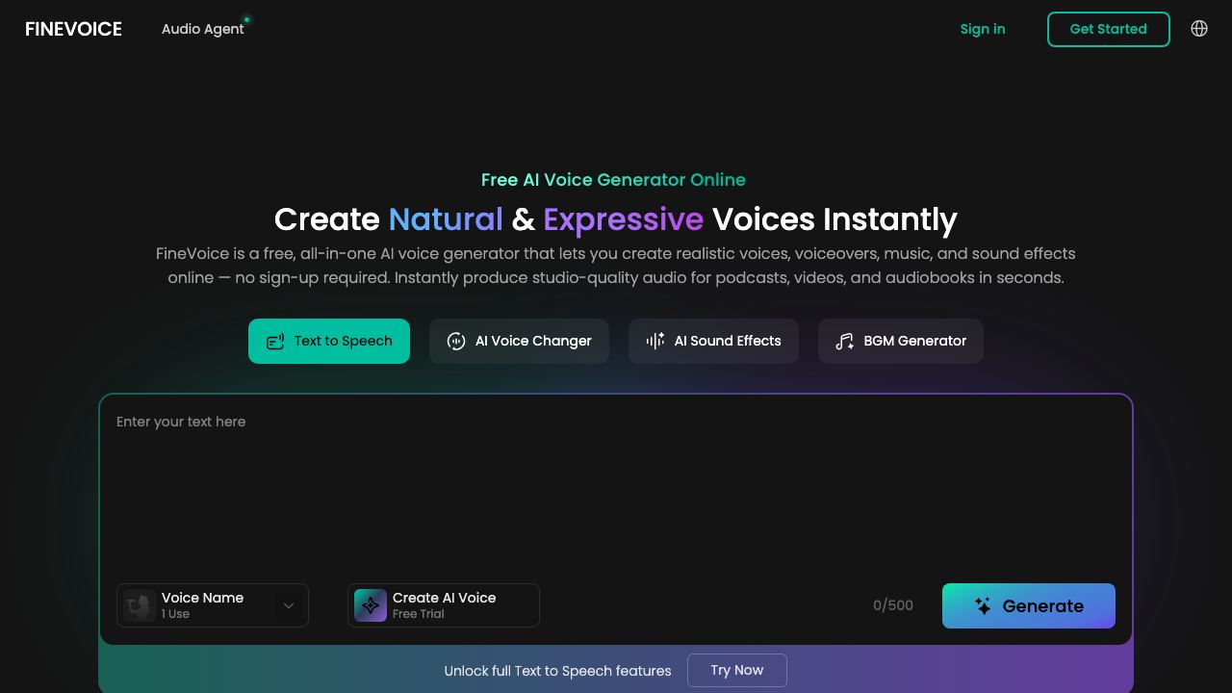Open the Create AI Voice free trial
This screenshot has width=1232, height=693.
[x=444, y=605]
